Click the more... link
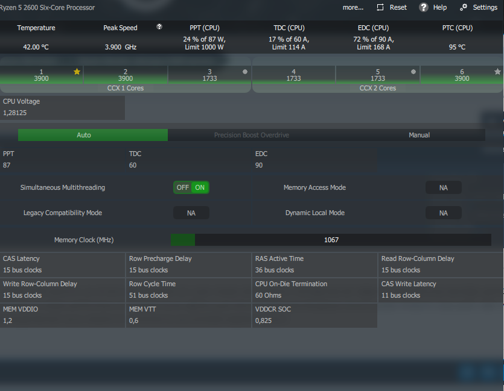Viewport: 504px width, 391px height. 353,7
